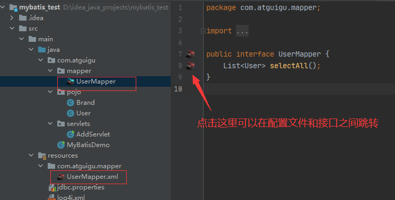Expand the folded import block

203,31
